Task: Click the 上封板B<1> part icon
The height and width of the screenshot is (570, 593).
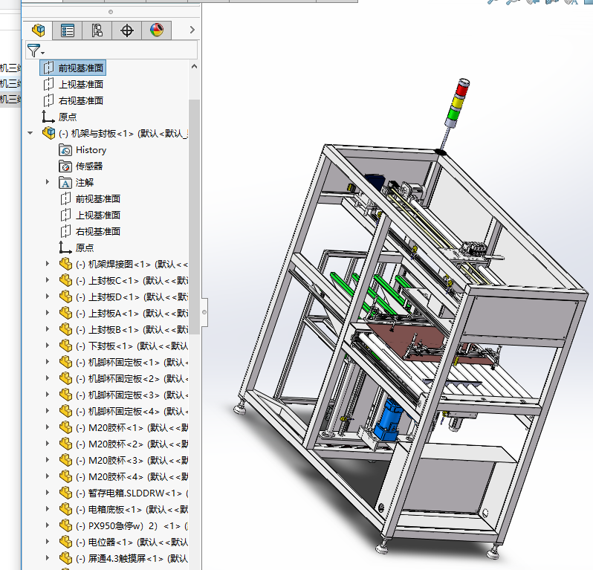Action: tap(66, 329)
